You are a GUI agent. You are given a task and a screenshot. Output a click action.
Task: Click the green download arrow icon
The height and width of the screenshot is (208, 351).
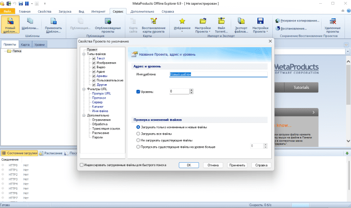click(x=347, y=153)
